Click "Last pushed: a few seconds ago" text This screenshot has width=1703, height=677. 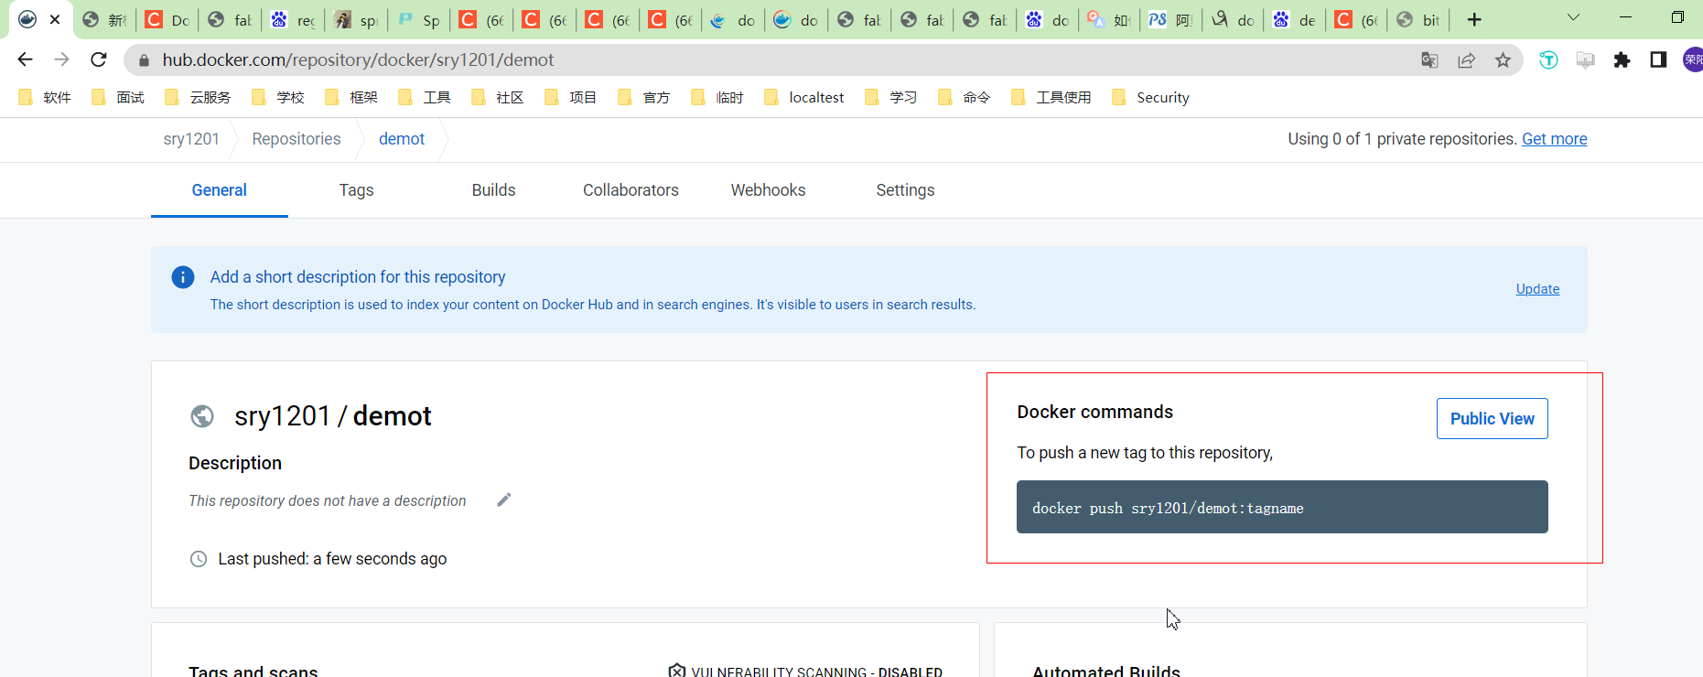(332, 559)
